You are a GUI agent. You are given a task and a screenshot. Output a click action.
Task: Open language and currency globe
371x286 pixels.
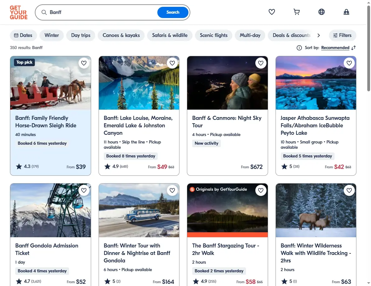[x=321, y=12]
